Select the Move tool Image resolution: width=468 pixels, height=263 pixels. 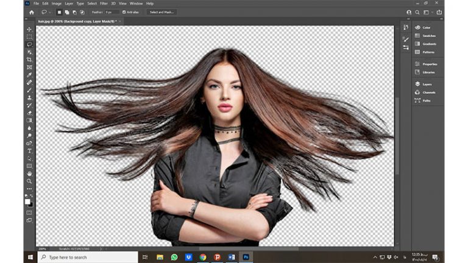[x=29, y=29]
